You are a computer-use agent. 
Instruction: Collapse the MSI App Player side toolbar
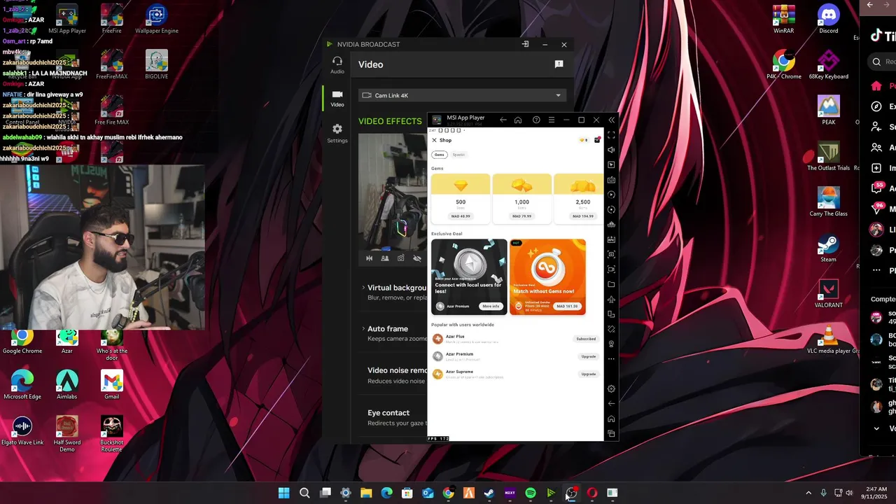pyautogui.click(x=611, y=120)
